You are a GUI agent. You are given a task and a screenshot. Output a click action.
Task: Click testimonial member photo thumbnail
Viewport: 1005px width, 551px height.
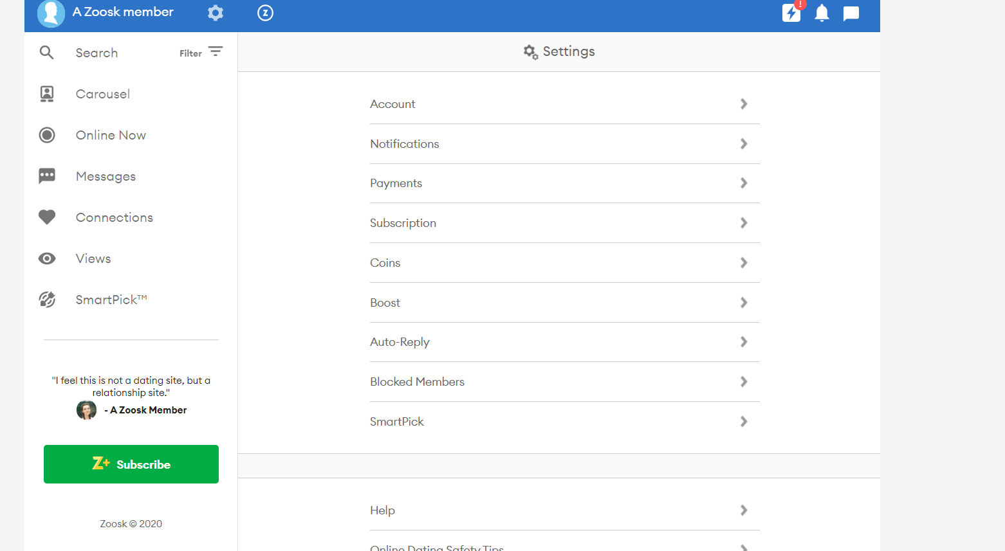[86, 410]
